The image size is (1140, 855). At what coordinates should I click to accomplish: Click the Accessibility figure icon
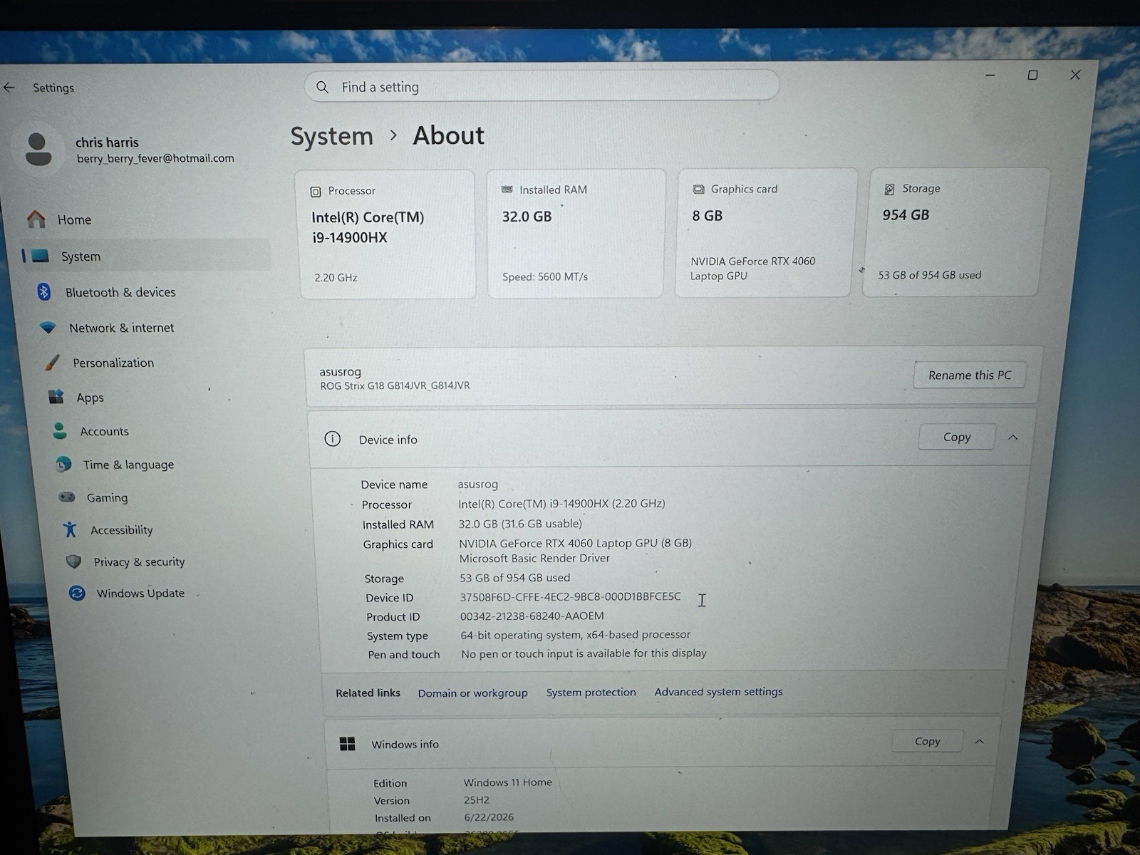(x=70, y=529)
